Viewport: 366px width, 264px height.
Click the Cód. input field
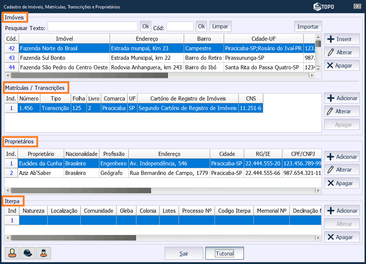(180, 26)
